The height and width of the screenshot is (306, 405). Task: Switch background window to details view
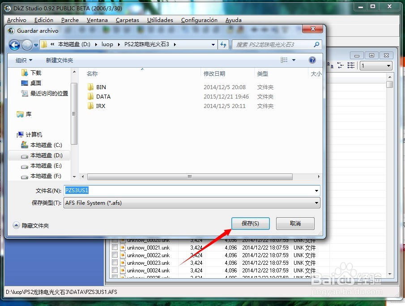351,65
